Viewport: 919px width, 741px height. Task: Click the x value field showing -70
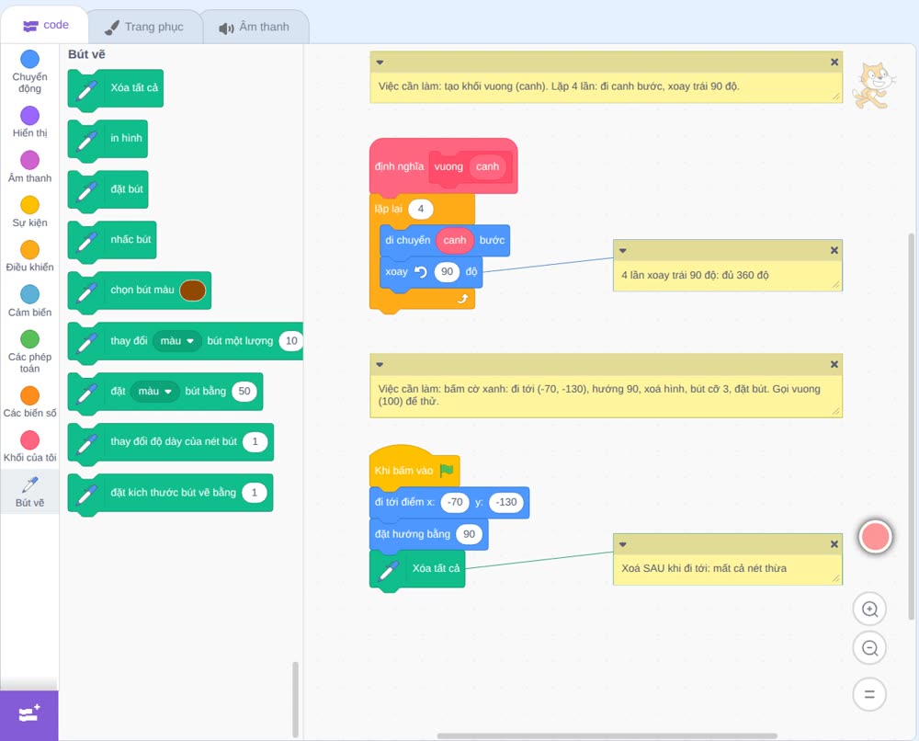point(455,502)
